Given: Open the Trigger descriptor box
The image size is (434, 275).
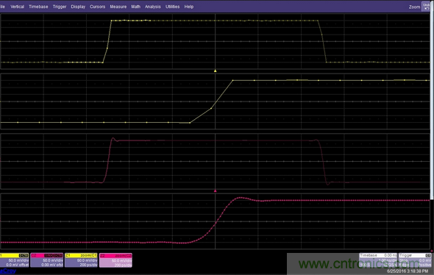Looking at the screenshot, I should pyautogui.click(x=415, y=260).
